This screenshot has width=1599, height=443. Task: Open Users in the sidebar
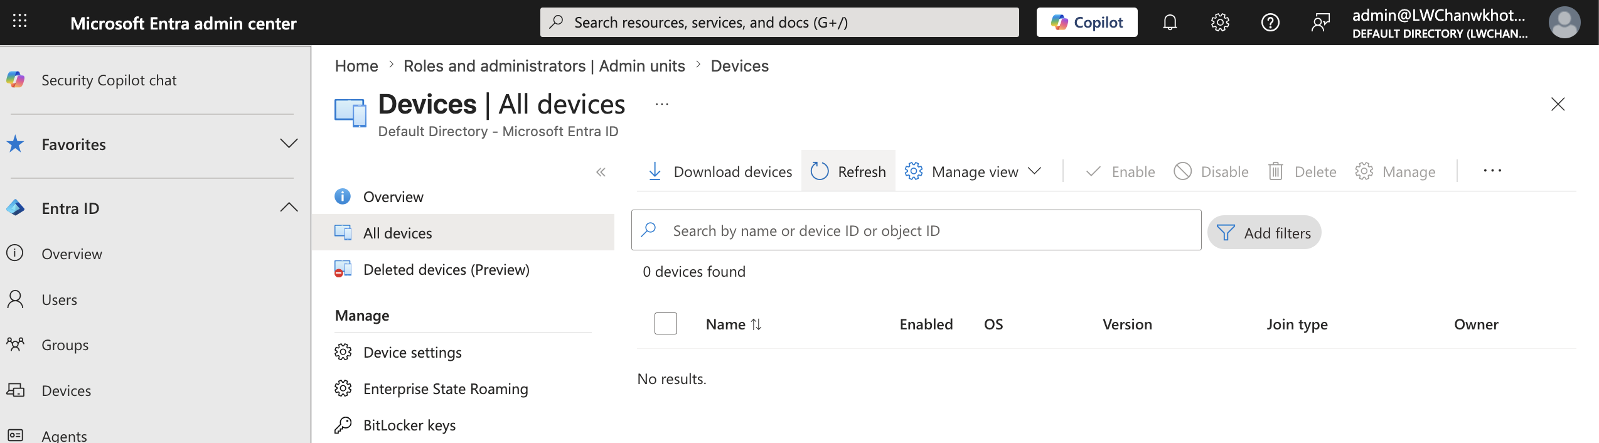pos(59,300)
